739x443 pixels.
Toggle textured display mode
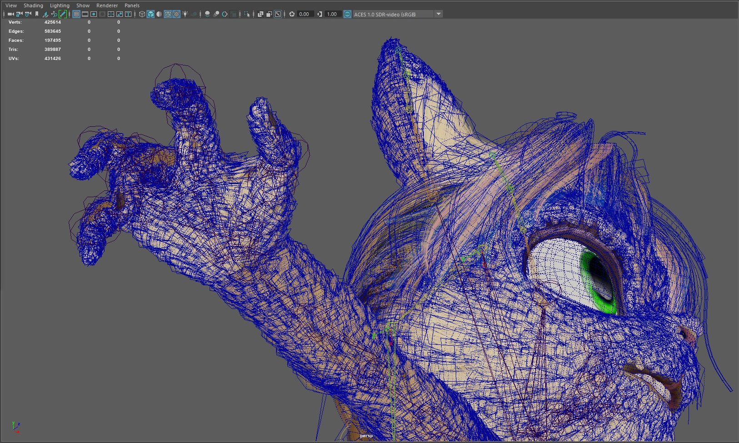176,14
